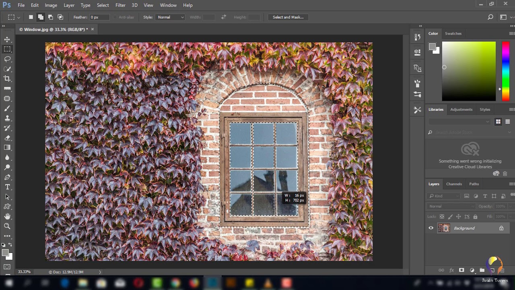Select the Gradient tool
Image resolution: width=515 pixels, height=290 pixels.
(7, 147)
